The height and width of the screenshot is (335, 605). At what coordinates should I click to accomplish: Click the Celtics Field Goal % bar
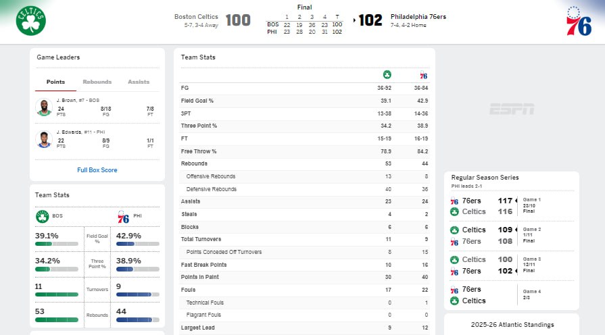coord(57,243)
